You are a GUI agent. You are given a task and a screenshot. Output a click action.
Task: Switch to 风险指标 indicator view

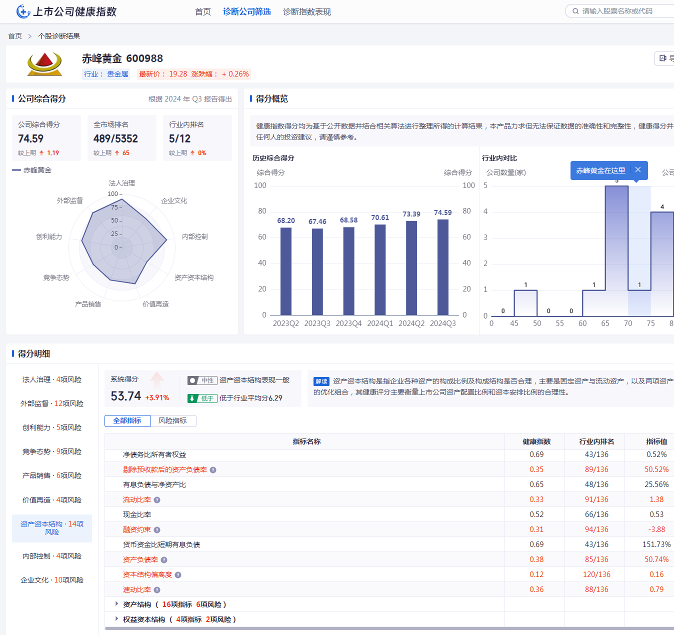[x=172, y=421]
